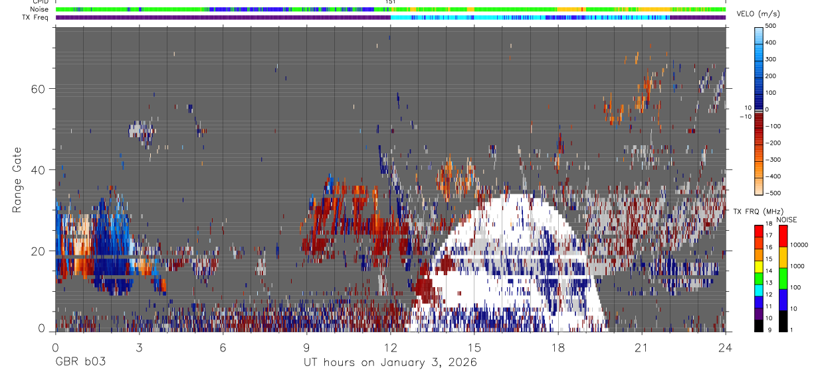Click the -200 label on the velocity colorbar
The height and width of the screenshot is (376, 816).
(772, 143)
